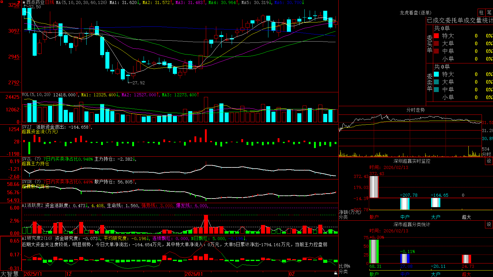Click the red question-mark icon at top left

coord(19,2)
